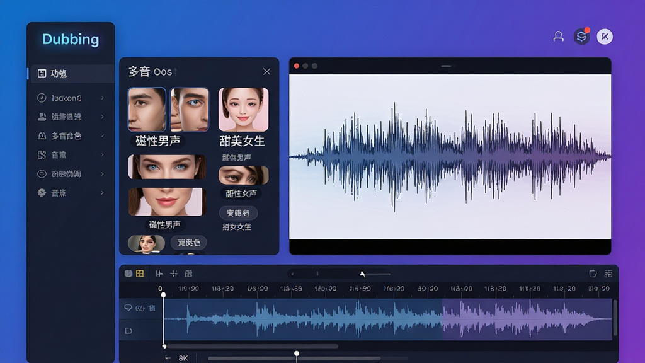
Task: Click the playhead handle at time 0
Action: [x=163, y=295]
